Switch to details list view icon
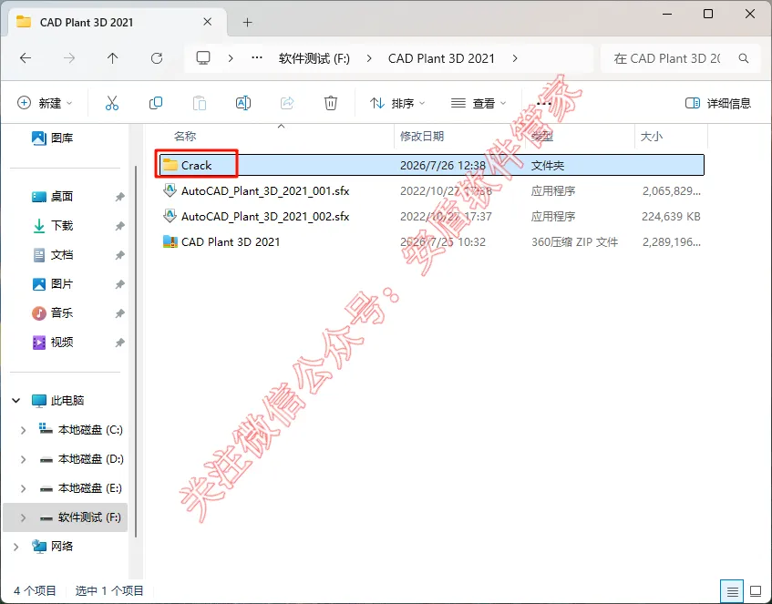The image size is (772, 604). point(732,590)
